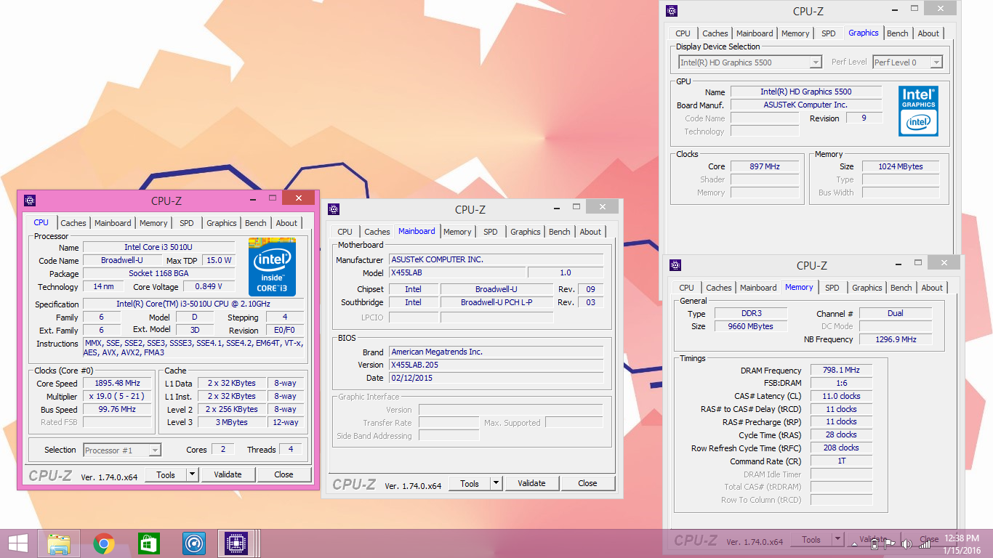Open the CPU tab in the Memory window
Image resolution: width=993 pixels, height=558 pixels.
pyautogui.click(x=687, y=288)
